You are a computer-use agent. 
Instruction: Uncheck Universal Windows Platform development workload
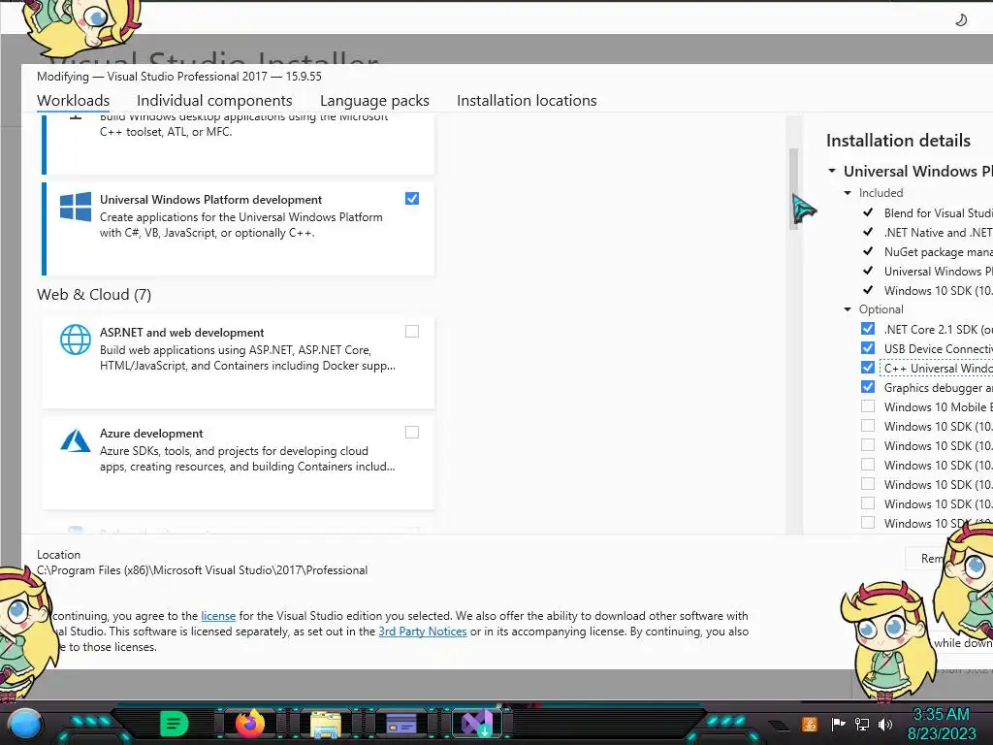pyautogui.click(x=411, y=198)
